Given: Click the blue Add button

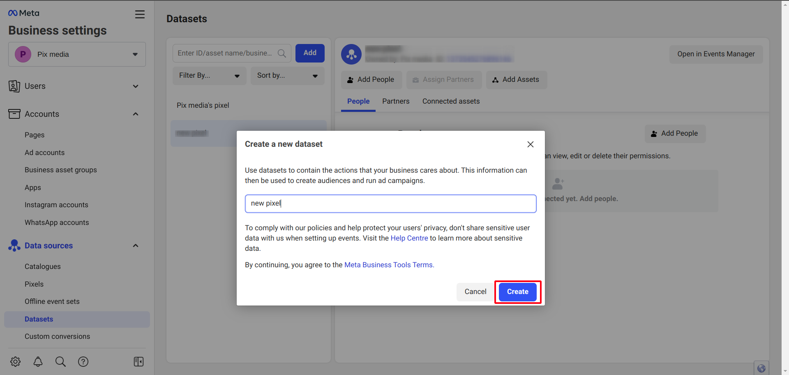Looking at the screenshot, I should [x=310, y=53].
